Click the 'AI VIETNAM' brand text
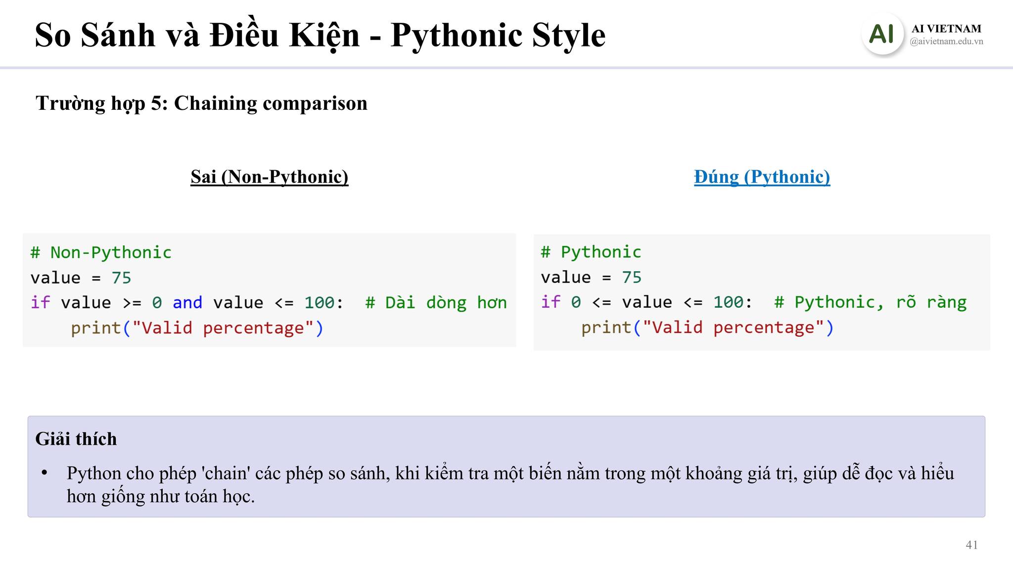Screen dimensions: 1013x570 pos(946,29)
